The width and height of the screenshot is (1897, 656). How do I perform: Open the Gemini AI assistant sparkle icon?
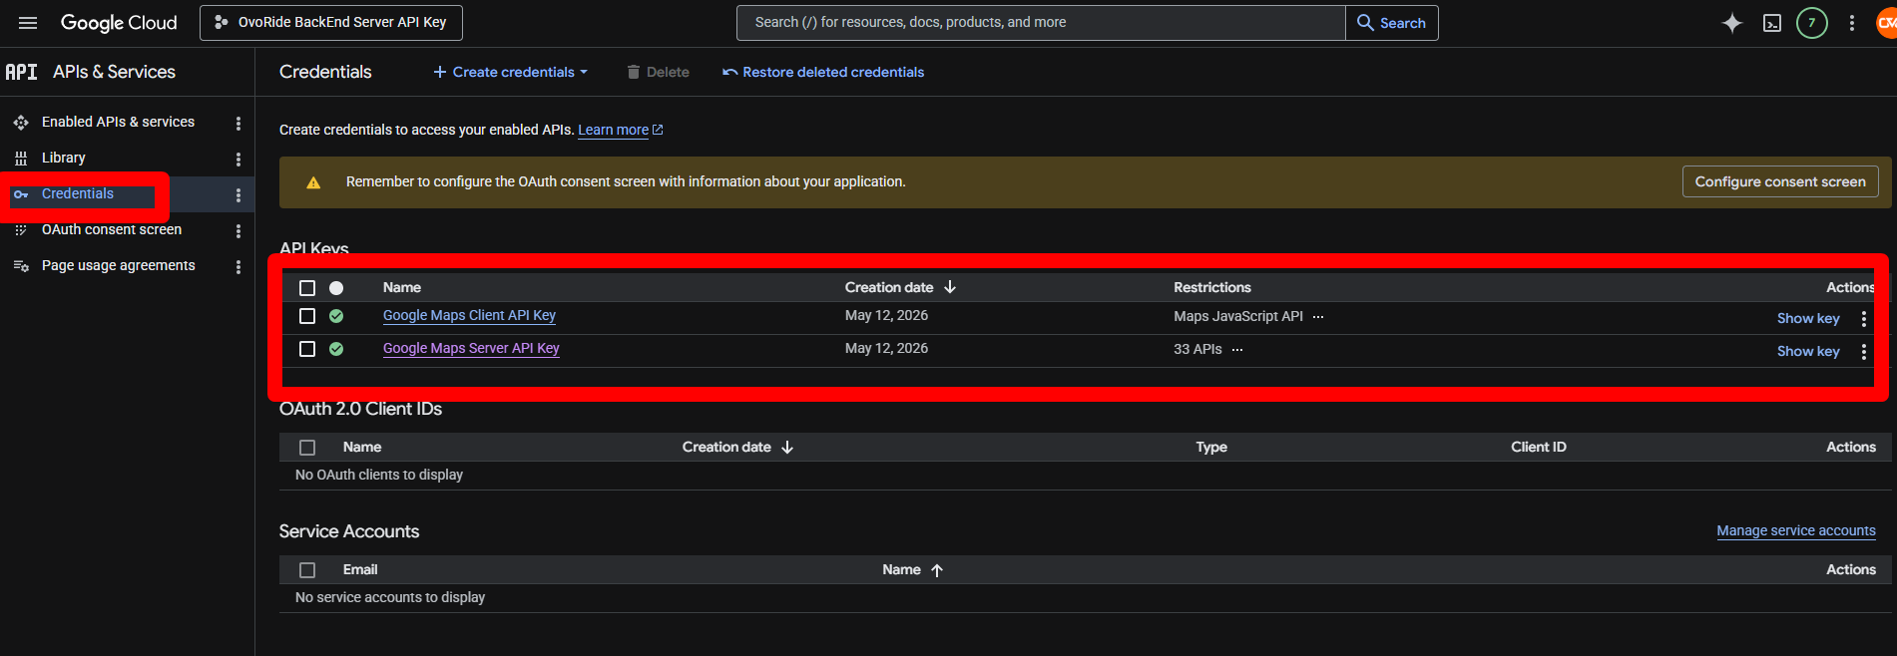[x=1732, y=23]
